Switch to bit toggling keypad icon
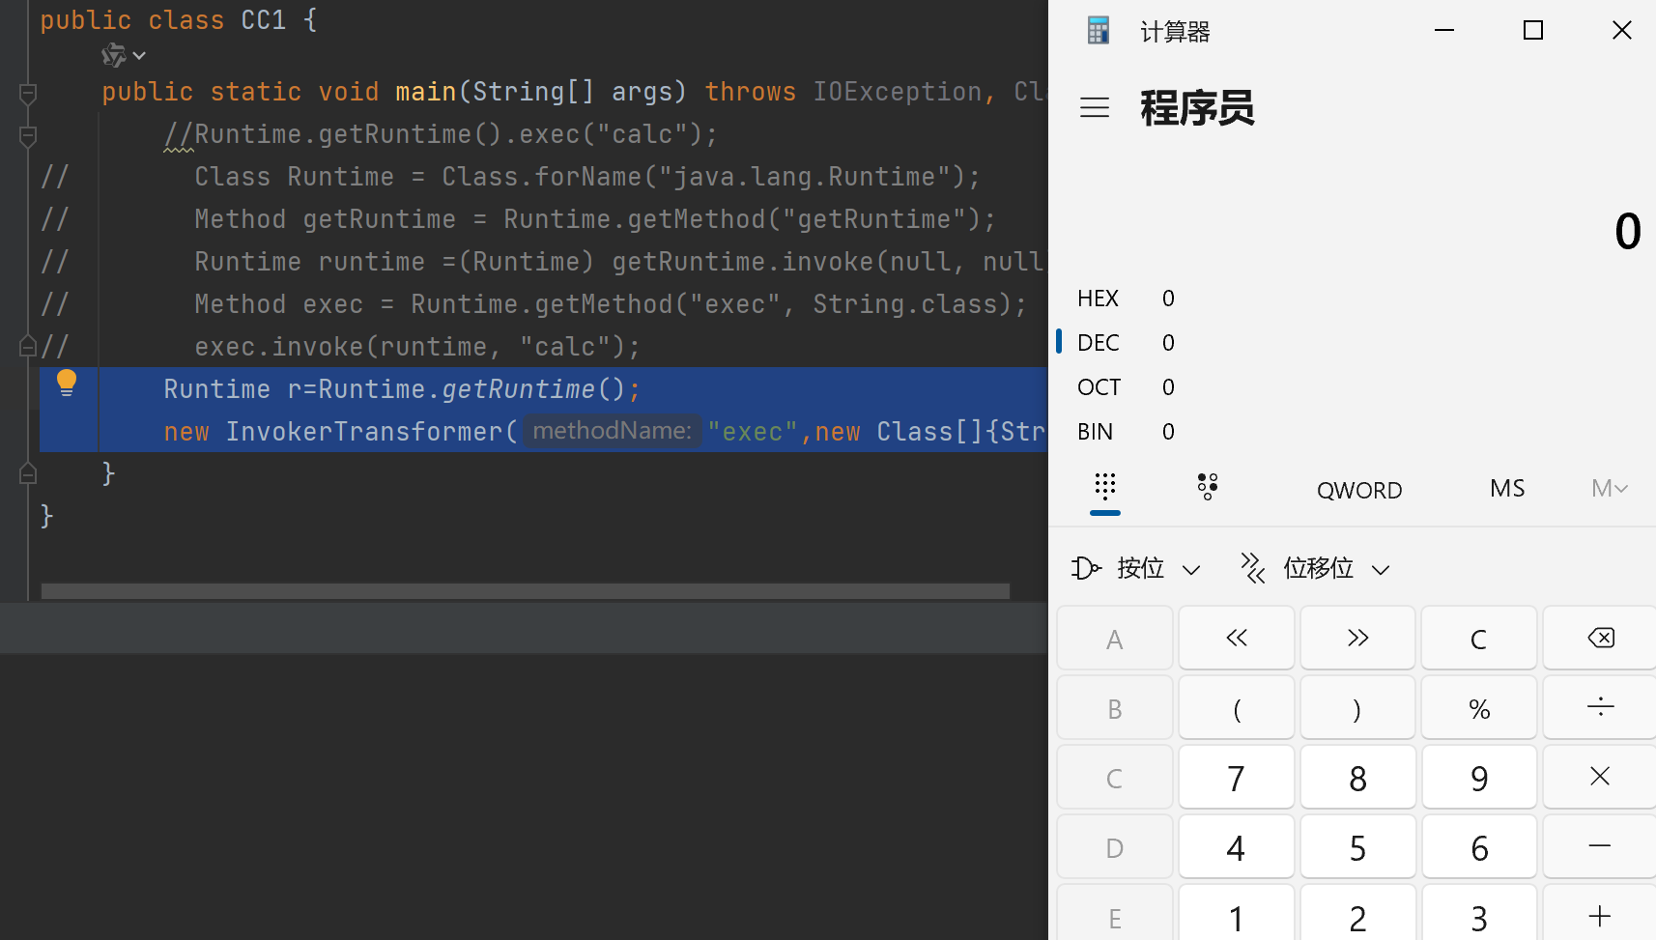Screen dimensions: 1656x940 coord(1208,487)
